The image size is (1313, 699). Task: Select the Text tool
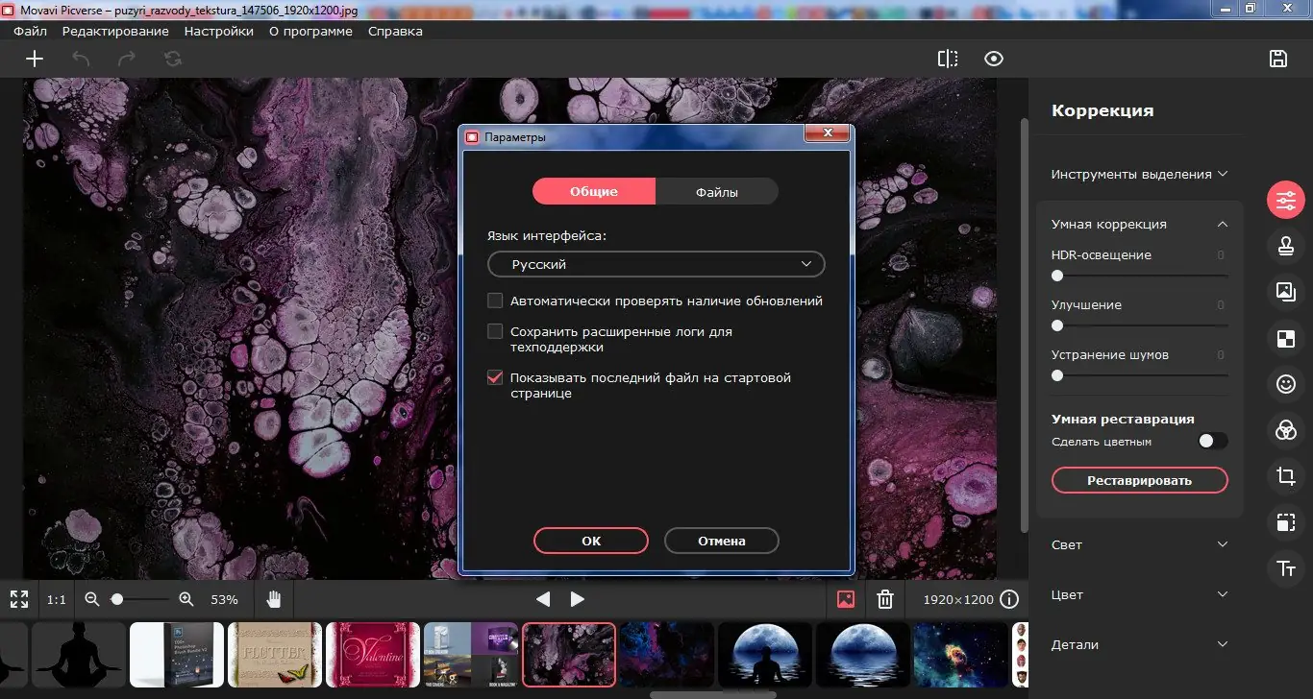coord(1286,568)
